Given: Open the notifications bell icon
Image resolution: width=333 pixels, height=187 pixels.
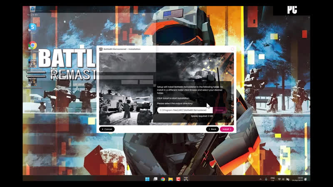Looking at the screenshot, I should (x=306, y=180).
